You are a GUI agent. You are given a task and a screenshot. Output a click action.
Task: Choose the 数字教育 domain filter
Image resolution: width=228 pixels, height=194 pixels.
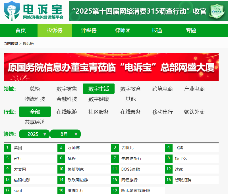coord(130,89)
